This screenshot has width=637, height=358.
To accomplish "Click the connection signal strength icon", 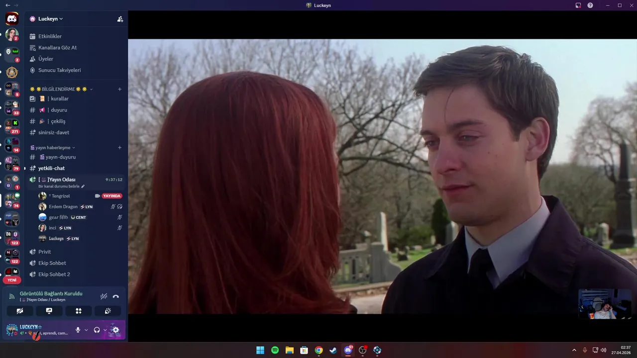I will click(12, 296).
